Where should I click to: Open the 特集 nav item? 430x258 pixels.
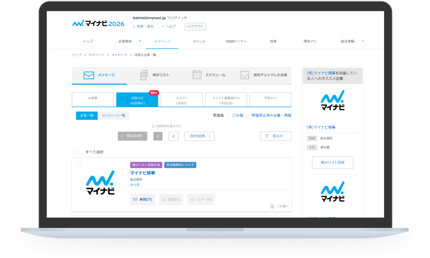[x=273, y=41]
